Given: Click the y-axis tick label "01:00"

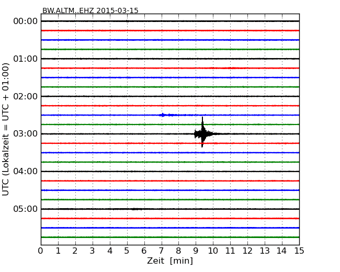Looking at the screenshot, I should (26, 59).
